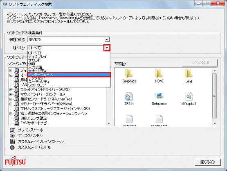The width and height of the screenshot is (227, 171).
Task: Choose ディスプレイ from the 種別 list
Action: click(69, 57)
